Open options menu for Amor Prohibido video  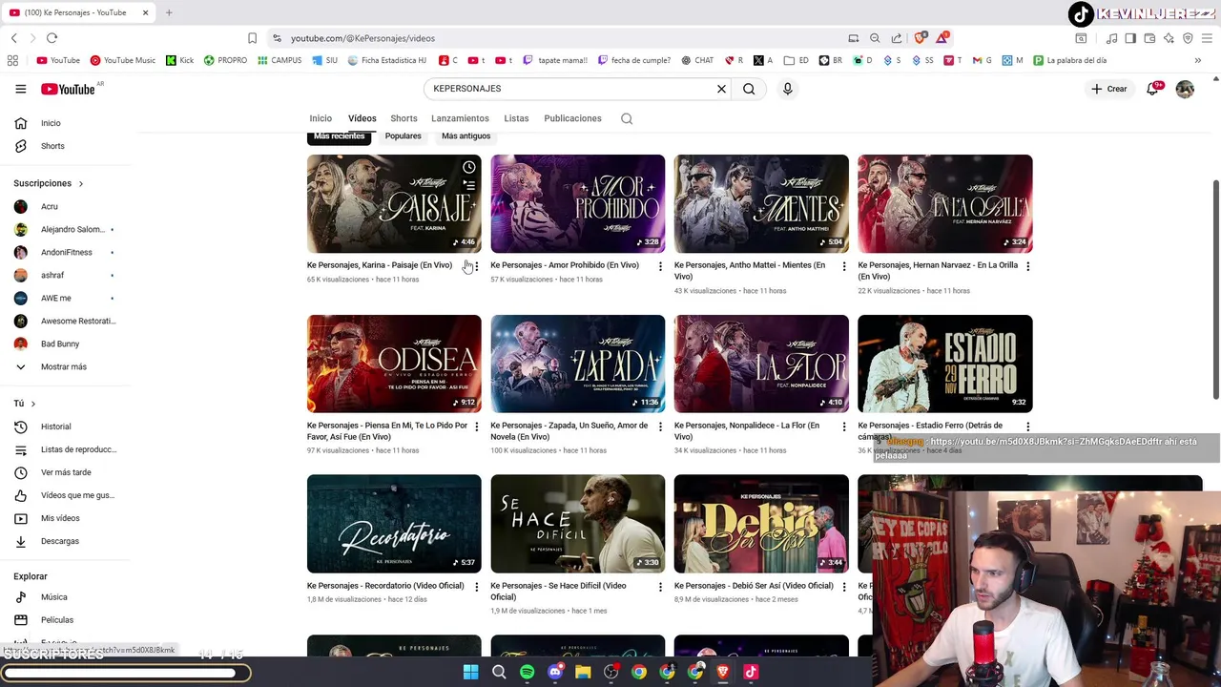[x=660, y=266]
